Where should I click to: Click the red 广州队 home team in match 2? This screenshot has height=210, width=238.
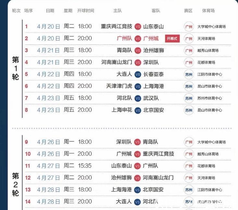[124, 38]
